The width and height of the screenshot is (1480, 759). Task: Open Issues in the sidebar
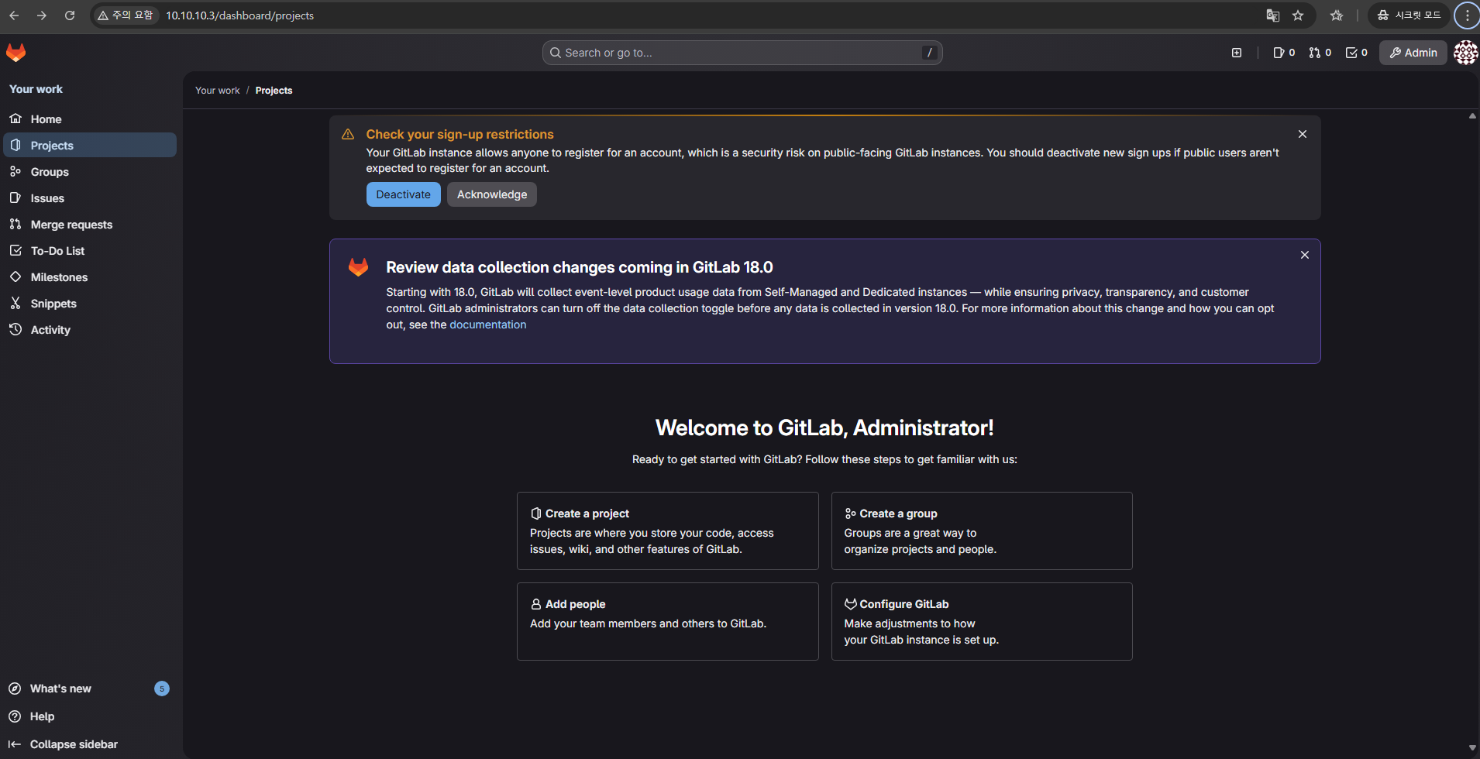90,198
